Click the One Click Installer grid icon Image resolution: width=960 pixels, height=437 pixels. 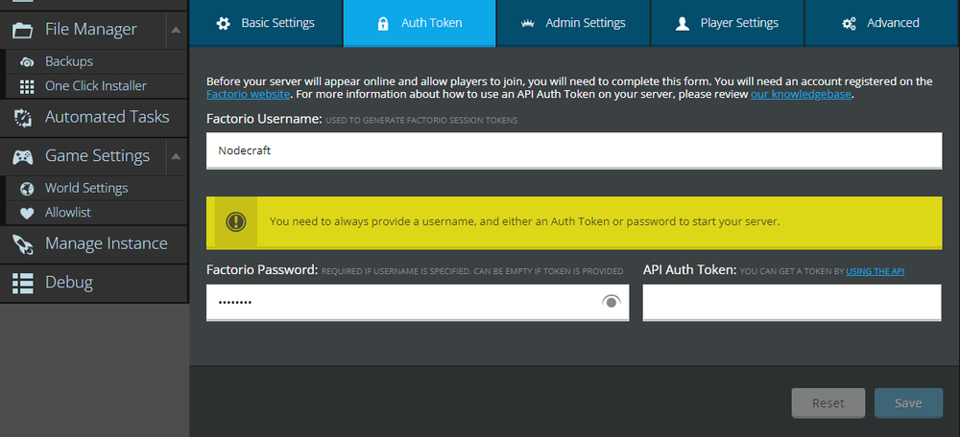(x=27, y=86)
